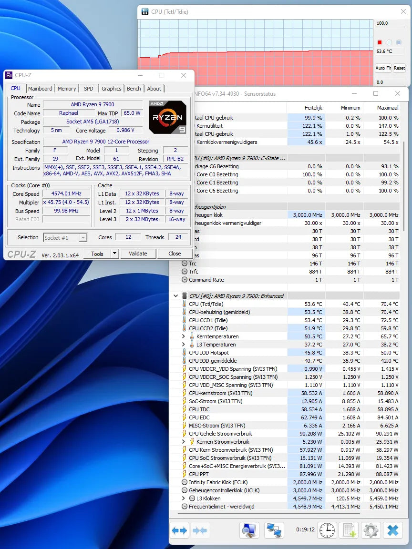Open the SPD tab in CPU-Z
Image resolution: width=412 pixels, height=549 pixels.
[88, 88]
